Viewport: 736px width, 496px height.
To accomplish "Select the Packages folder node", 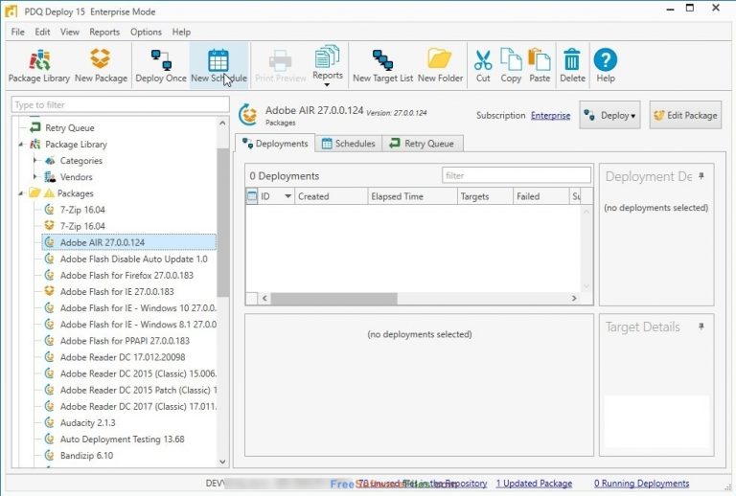I will 75,193.
